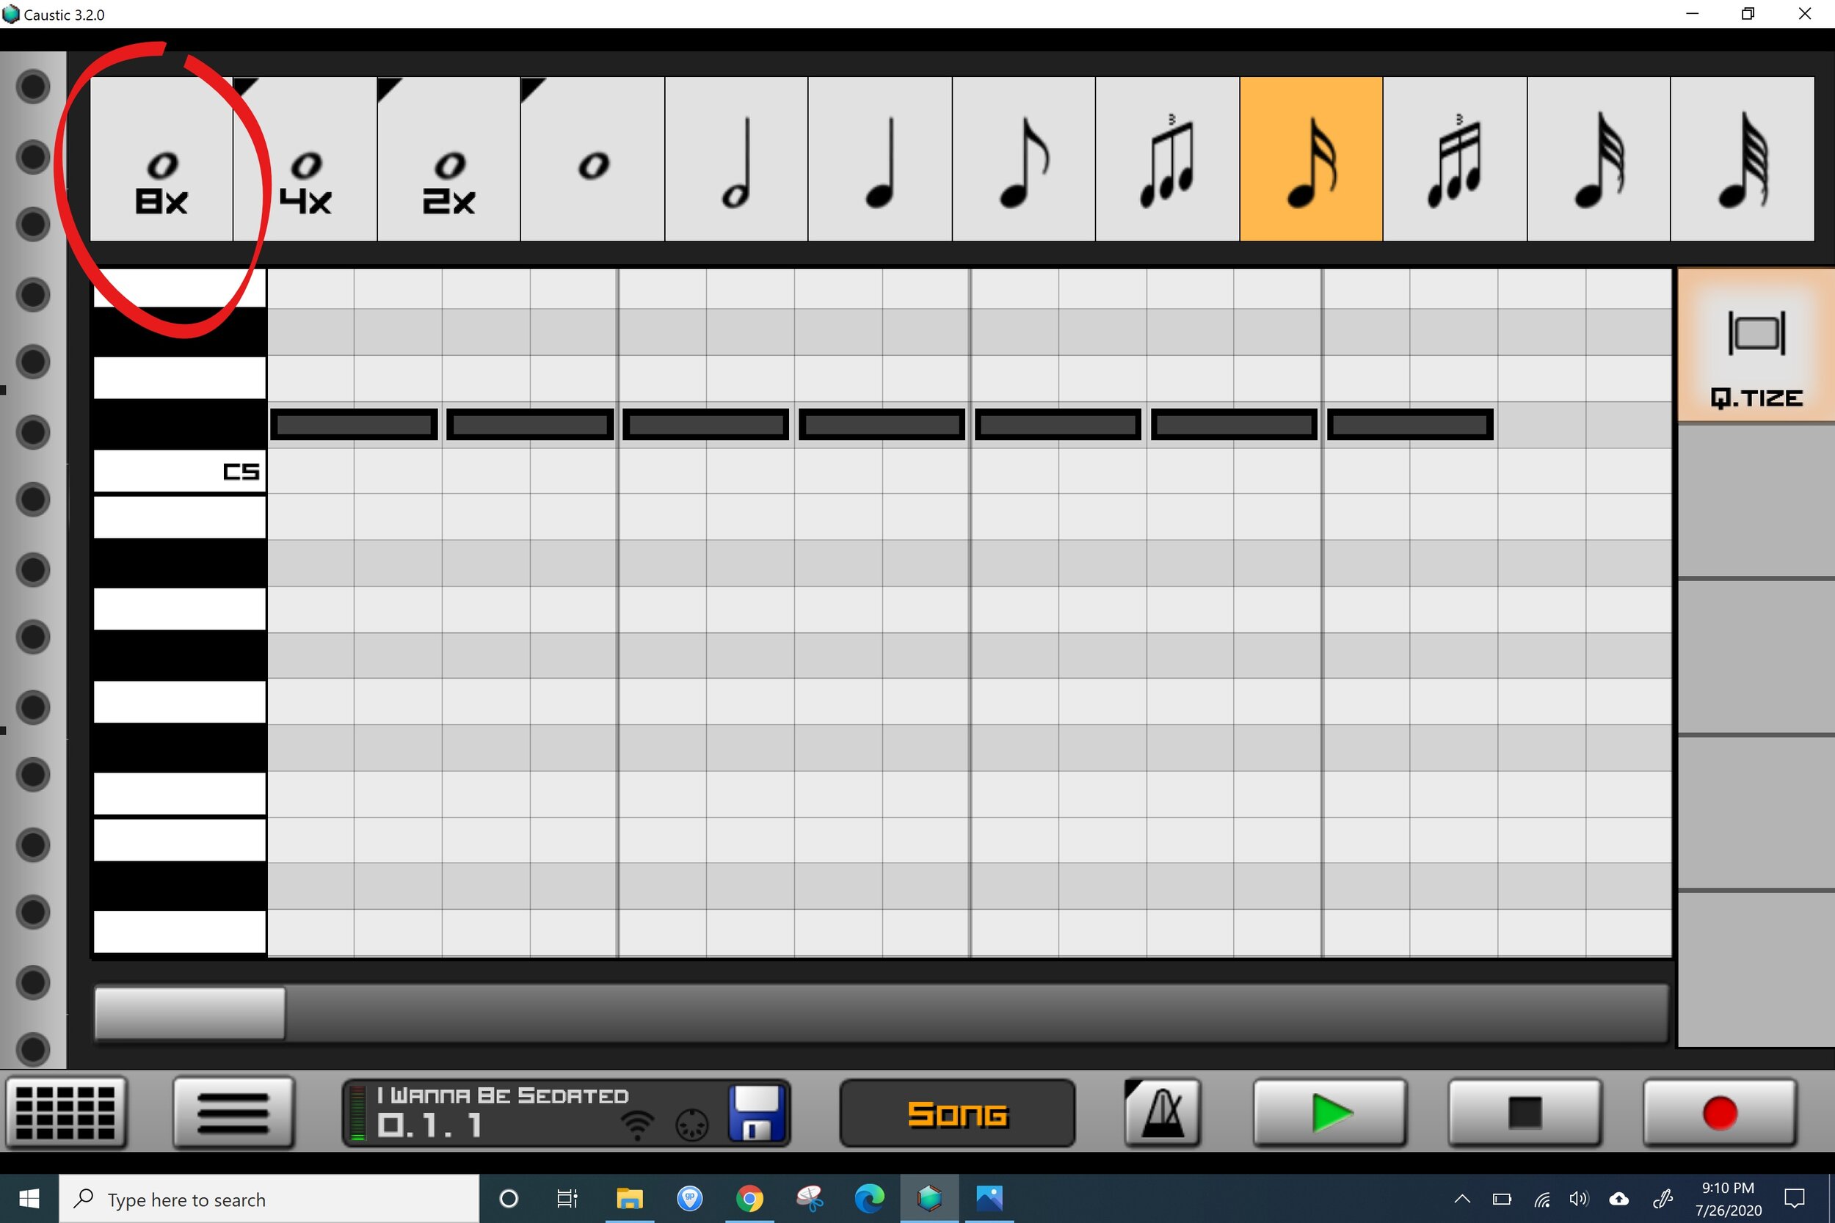Open the main menu hamburger button
1835x1223 pixels.
point(233,1113)
